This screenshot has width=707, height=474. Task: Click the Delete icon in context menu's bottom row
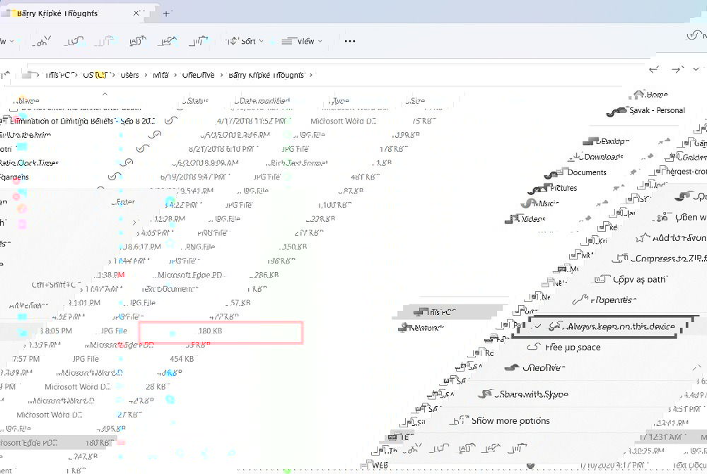518,449
